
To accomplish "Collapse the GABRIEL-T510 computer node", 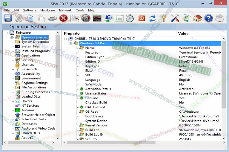I will [66, 39].
